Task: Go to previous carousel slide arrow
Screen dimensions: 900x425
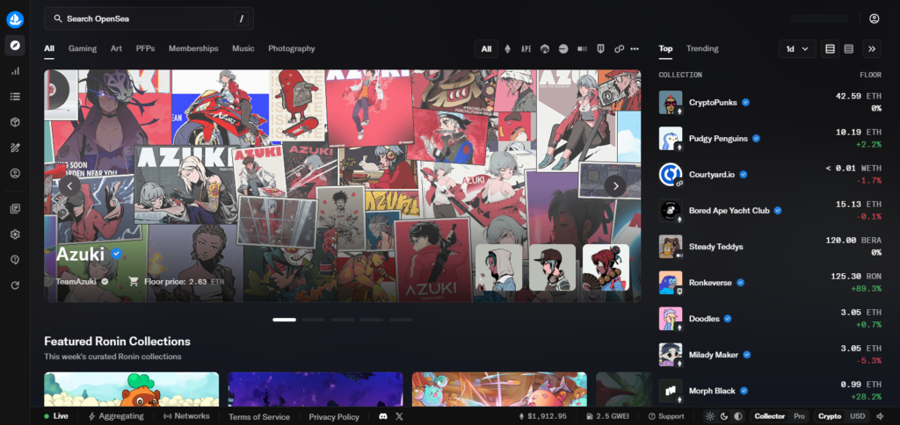Action: 69,186
